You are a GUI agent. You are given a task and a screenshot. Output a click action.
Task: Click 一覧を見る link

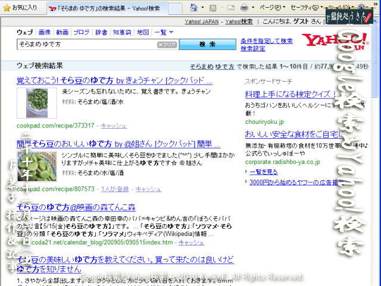264,172
